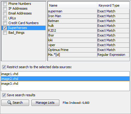Select the superman keyword row
The height and width of the screenshot is (114, 131).
[88, 11]
